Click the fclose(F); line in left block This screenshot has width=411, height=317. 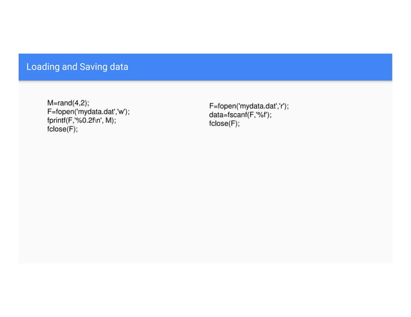click(62, 129)
